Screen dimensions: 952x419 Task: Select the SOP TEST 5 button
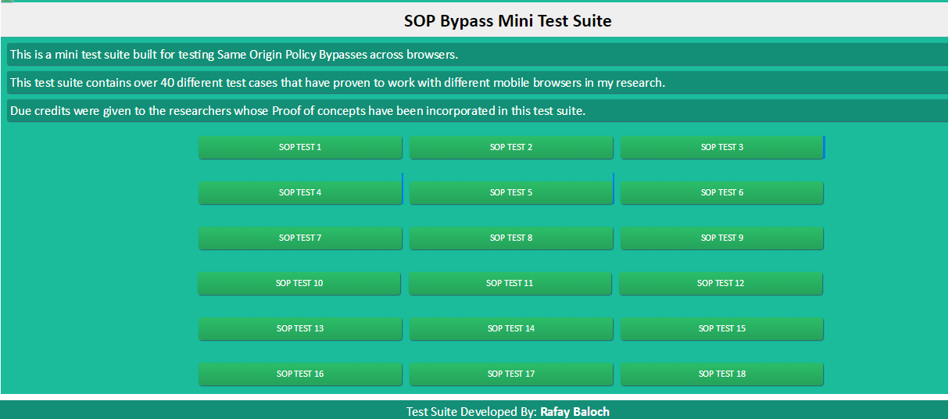click(511, 192)
